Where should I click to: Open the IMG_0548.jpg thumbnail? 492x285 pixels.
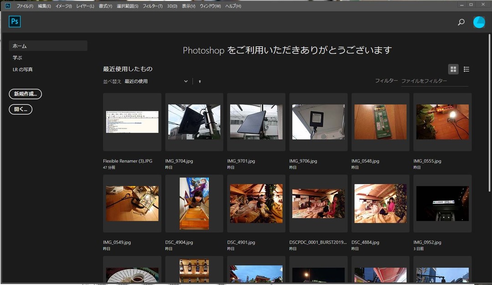(x=380, y=122)
